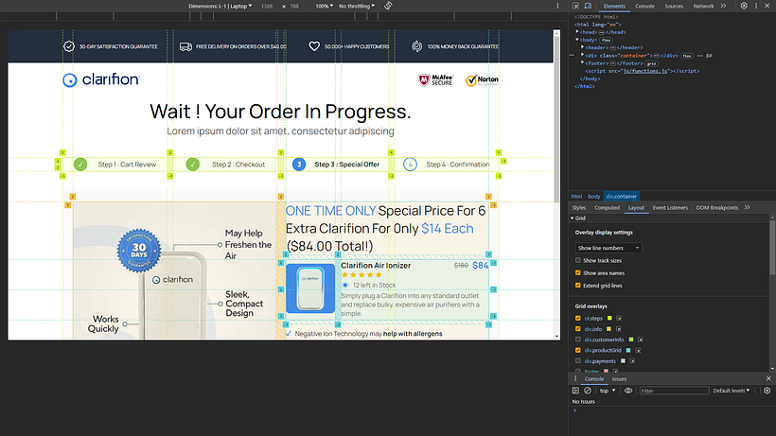Open Show line numbers dropdown
The height and width of the screenshot is (436, 776).
pos(608,248)
